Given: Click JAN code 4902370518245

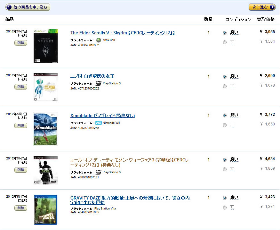Looking at the screenshot, I should point(88,128).
